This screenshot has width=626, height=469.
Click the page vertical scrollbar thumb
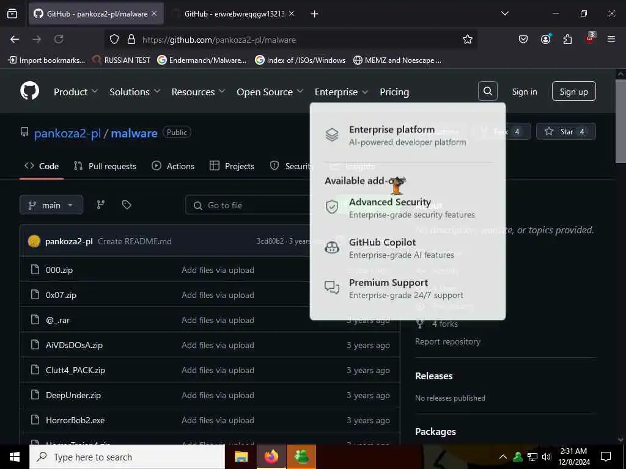pyautogui.click(x=620, y=122)
